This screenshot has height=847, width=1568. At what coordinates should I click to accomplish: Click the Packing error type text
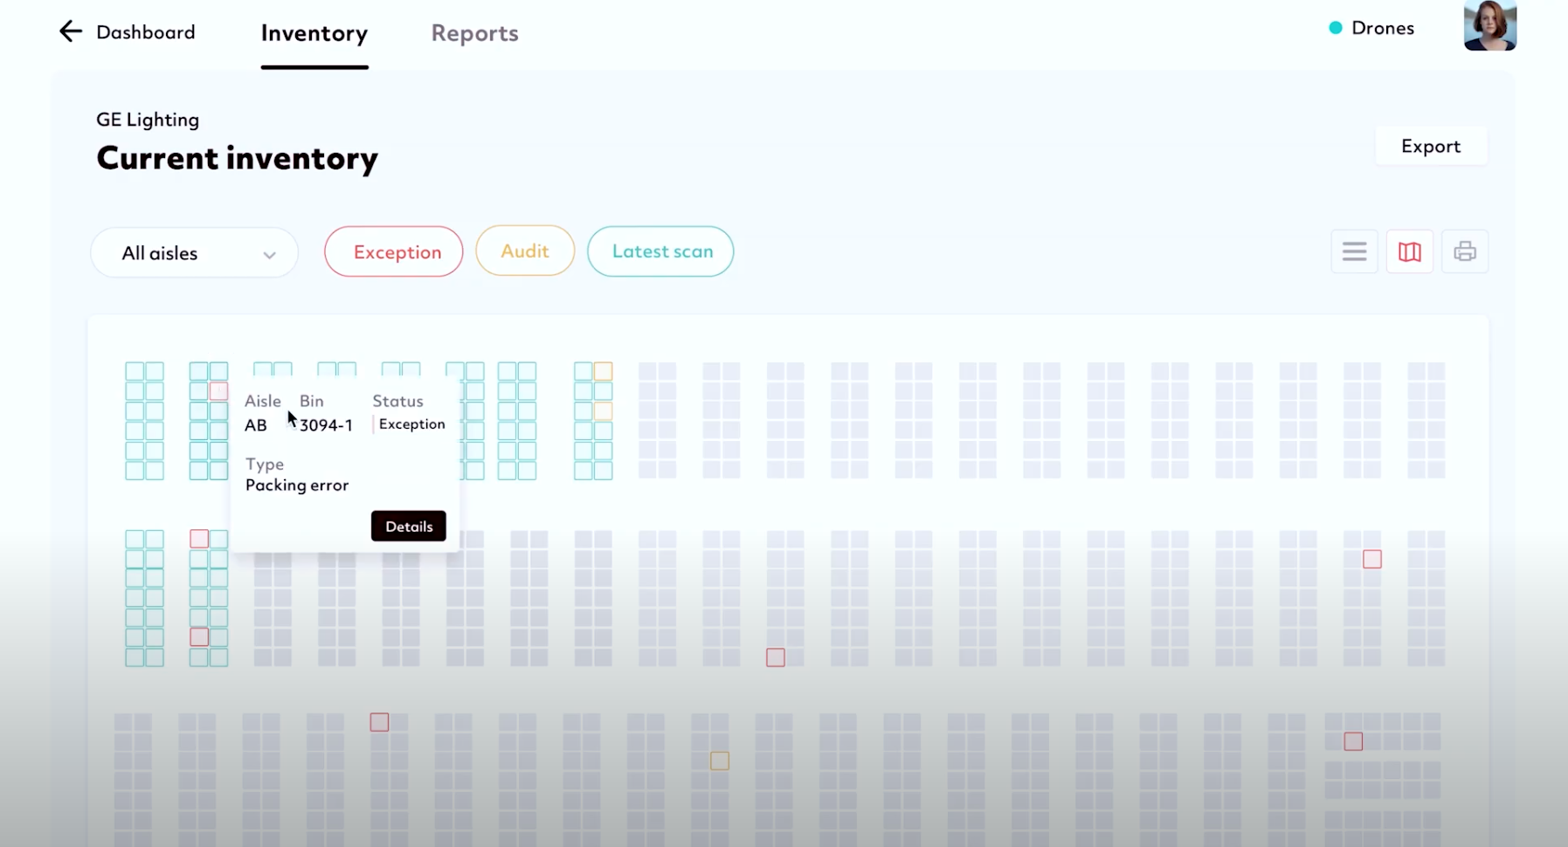tap(297, 485)
